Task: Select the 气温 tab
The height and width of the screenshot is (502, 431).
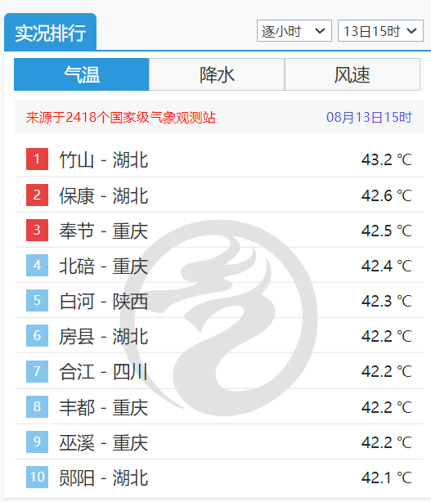Action: coord(82,74)
